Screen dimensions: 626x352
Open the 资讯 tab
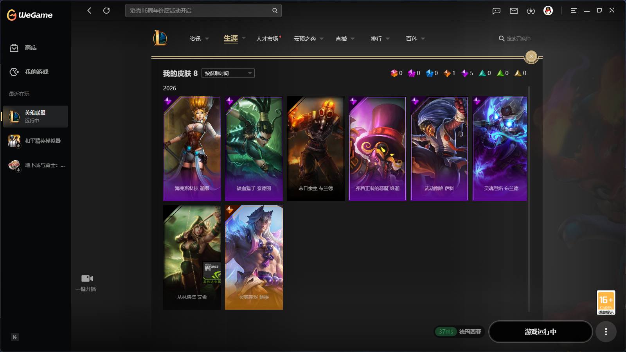pyautogui.click(x=196, y=39)
